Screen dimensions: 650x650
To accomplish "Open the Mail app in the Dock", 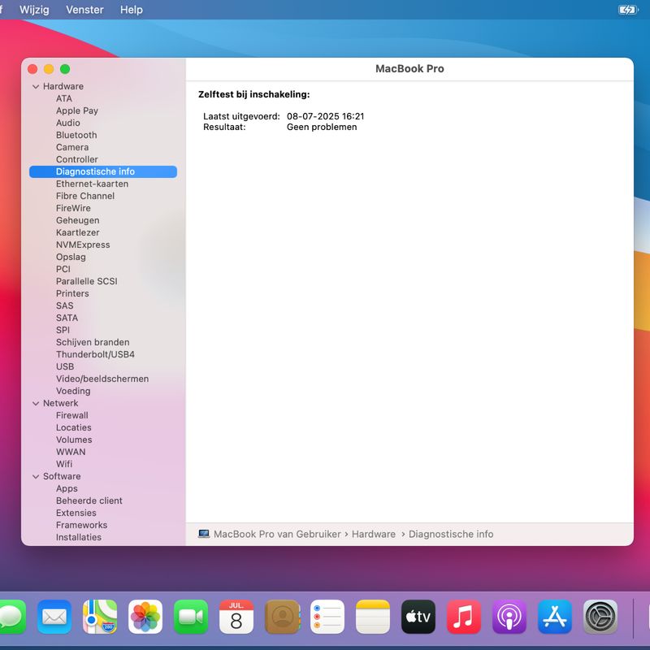I will [x=54, y=617].
